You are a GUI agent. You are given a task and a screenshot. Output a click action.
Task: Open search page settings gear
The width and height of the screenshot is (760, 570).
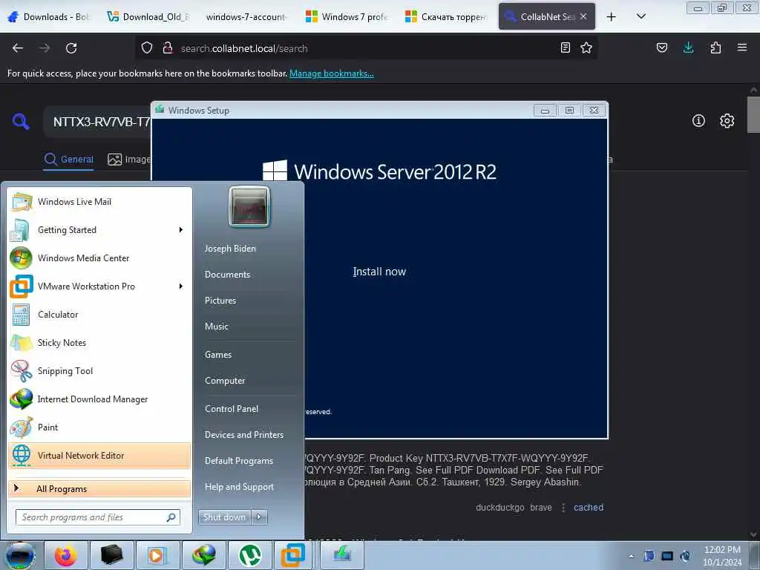coord(727,121)
